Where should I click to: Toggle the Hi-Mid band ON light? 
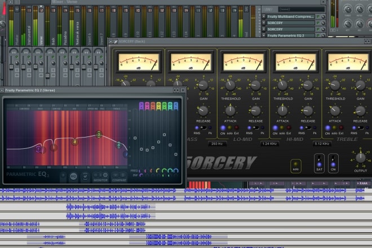(x=275, y=128)
